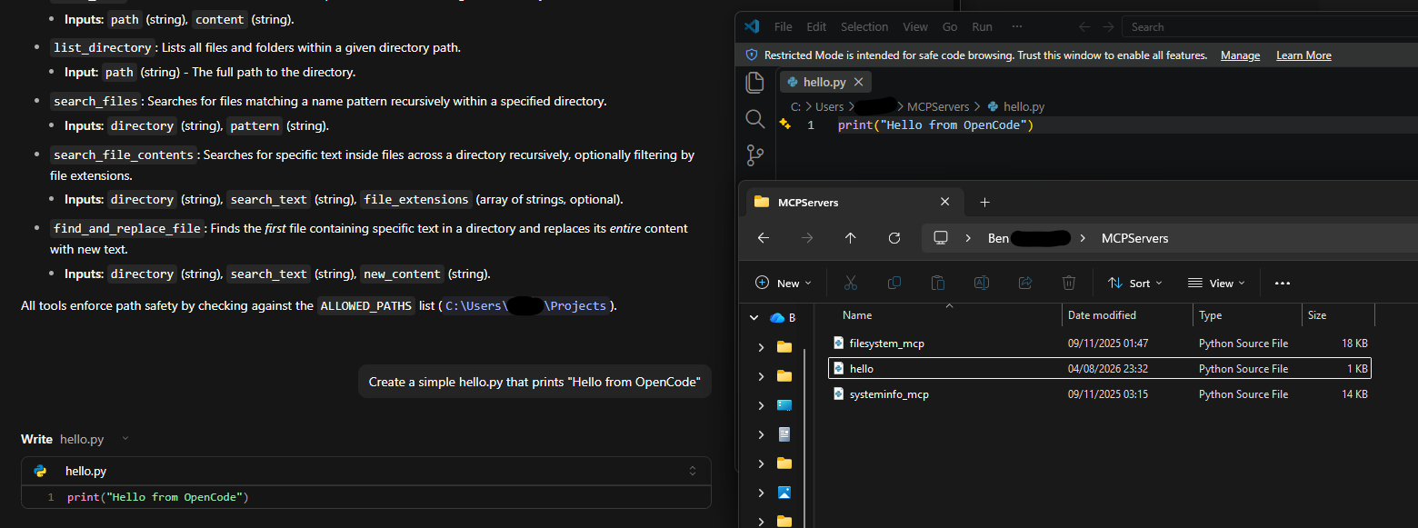Click the Manage link in Restricted Mode banner
Viewport: 1418px width, 528px height.
tap(1240, 55)
